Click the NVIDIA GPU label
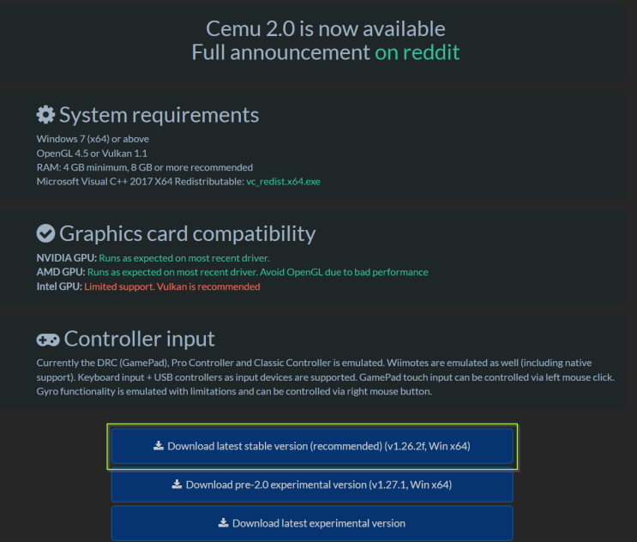This screenshot has height=542, width=637. point(66,258)
